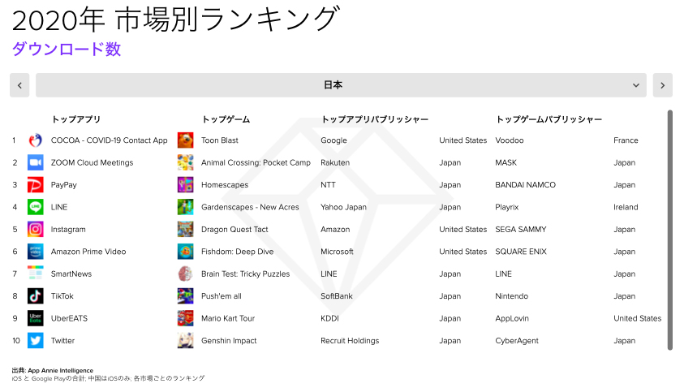Click the game publisher 'SQUARE ENIX'
The height and width of the screenshot is (388, 697).
(521, 252)
